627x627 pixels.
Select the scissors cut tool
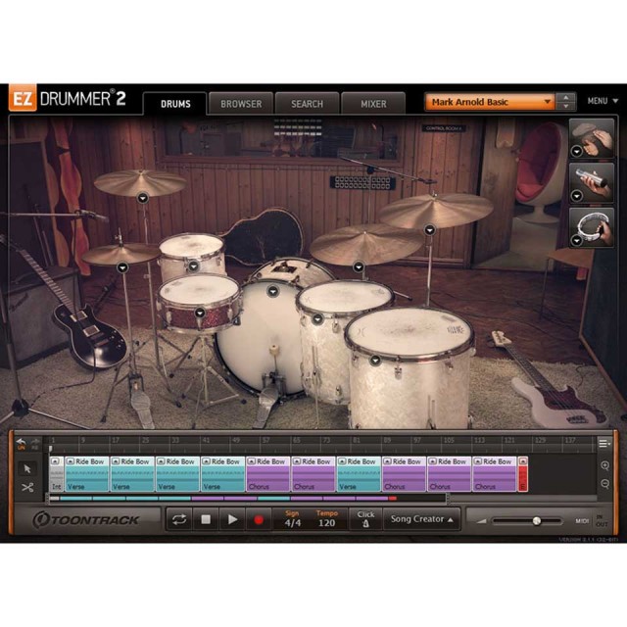coord(26,486)
